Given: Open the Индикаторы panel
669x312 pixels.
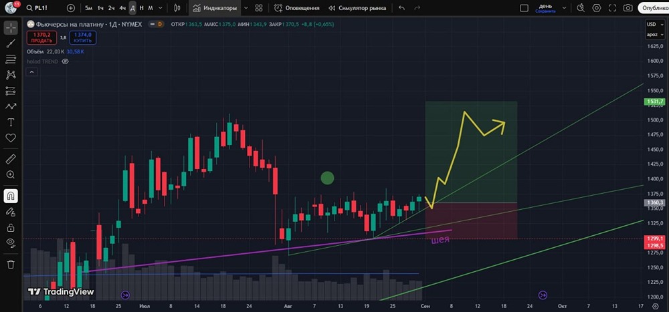Looking at the screenshot, I should [x=215, y=8].
